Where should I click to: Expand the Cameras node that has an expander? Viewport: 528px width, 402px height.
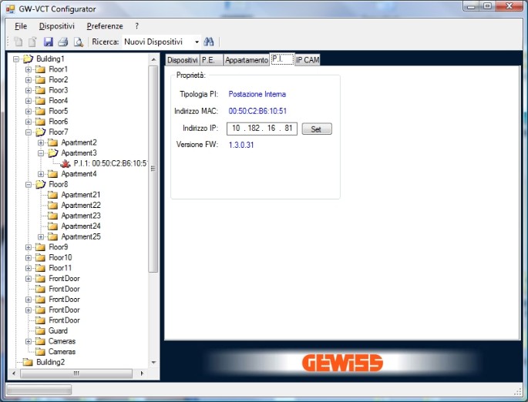tap(29, 341)
